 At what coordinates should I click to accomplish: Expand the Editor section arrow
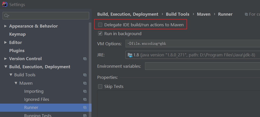point(6,42)
